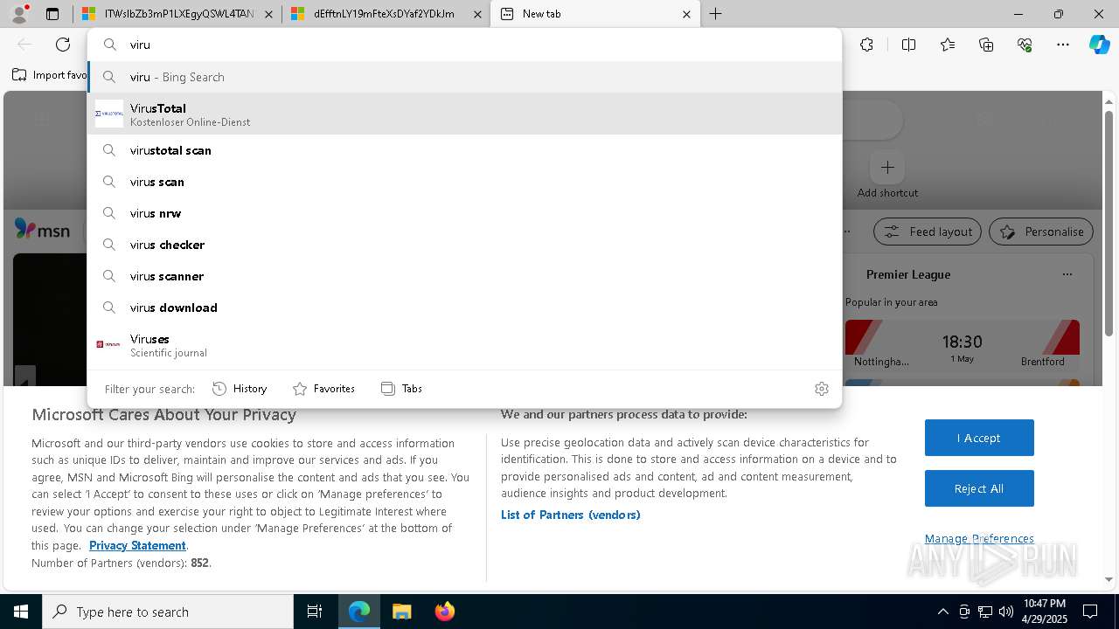1119x629 pixels.
Task: Open Settings and more ellipsis menu
Action: (x=1063, y=45)
